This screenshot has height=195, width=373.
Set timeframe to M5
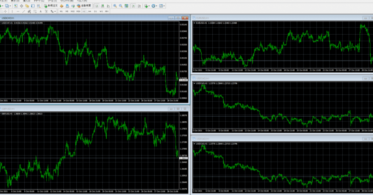[67, 11]
